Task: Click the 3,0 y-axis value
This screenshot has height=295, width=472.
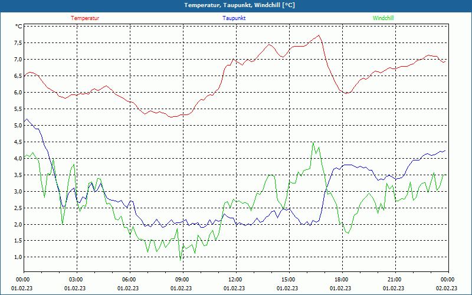Action: [18, 191]
